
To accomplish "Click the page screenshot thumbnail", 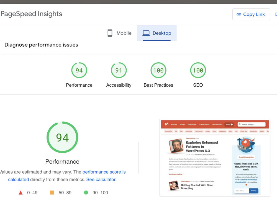I will [x=215, y=158].
